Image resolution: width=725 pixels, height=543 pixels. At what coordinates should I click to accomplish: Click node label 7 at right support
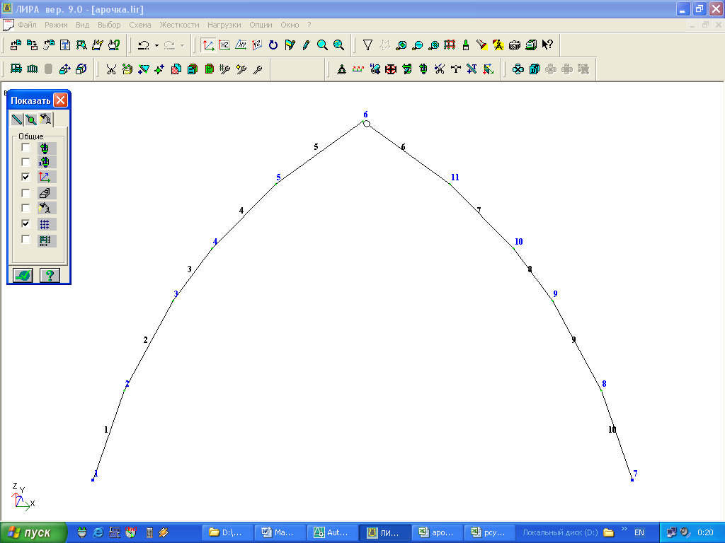click(x=635, y=473)
